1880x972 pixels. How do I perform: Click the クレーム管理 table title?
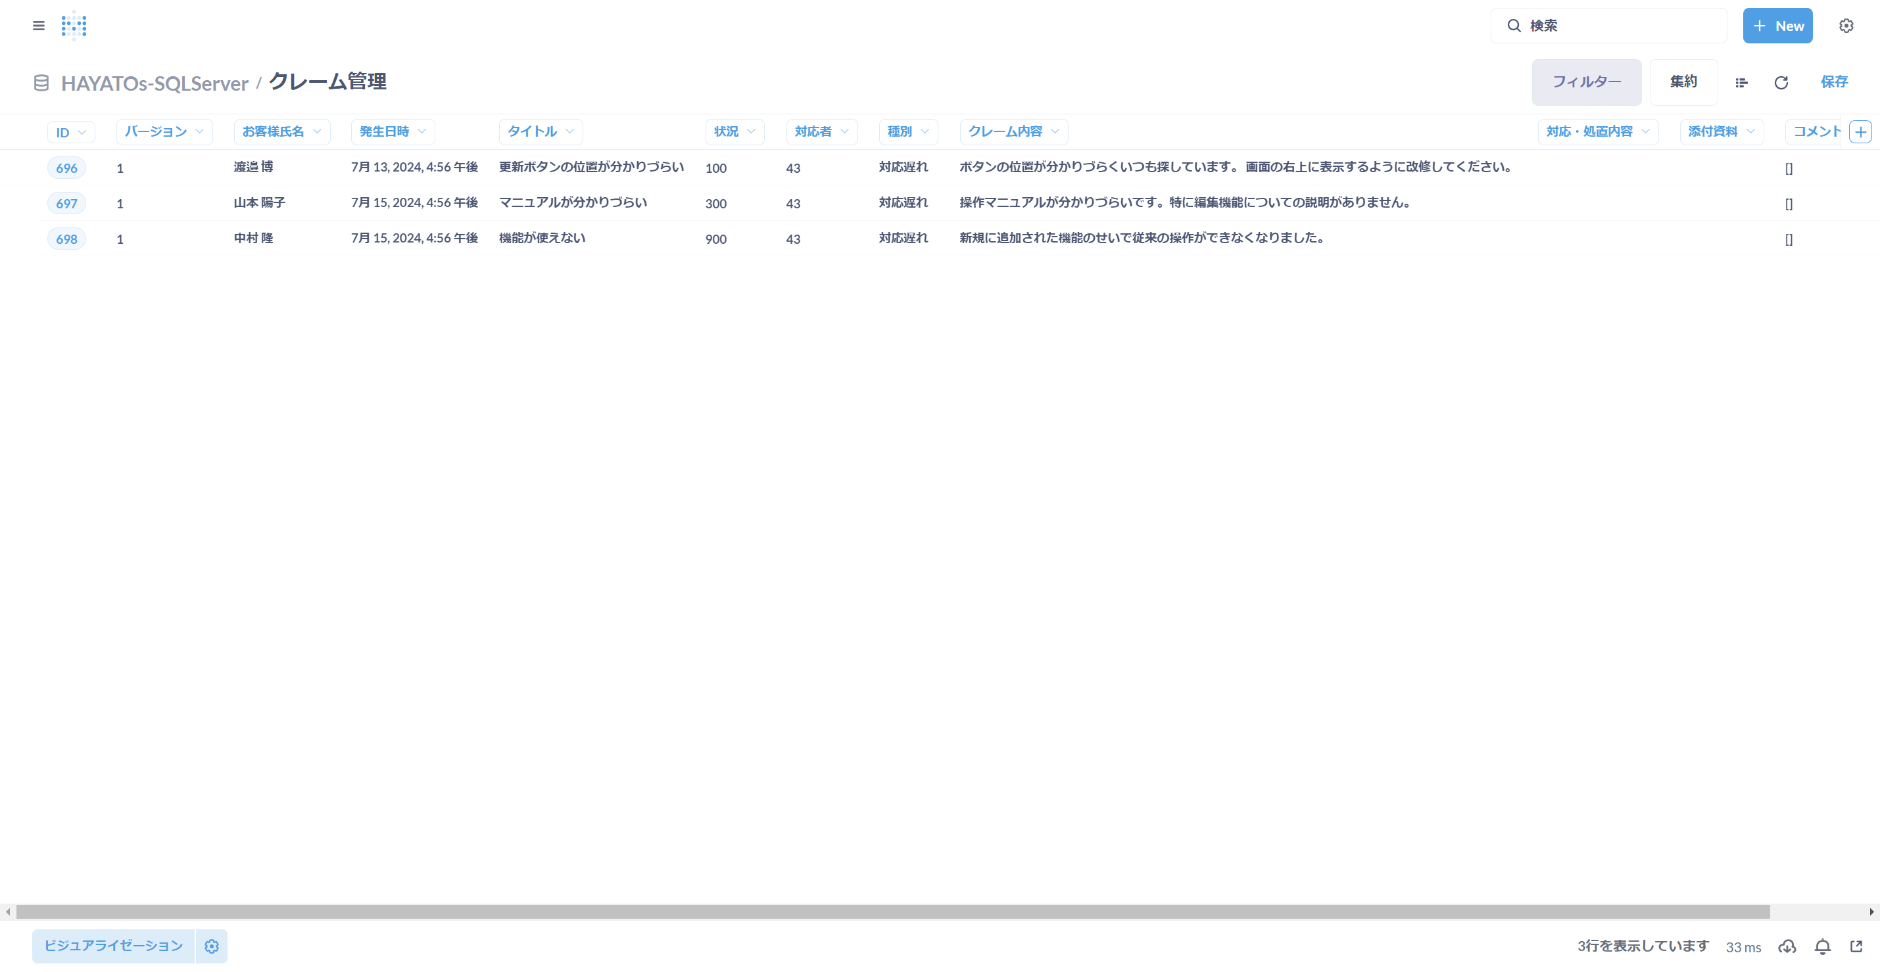pyautogui.click(x=327, y=81)
